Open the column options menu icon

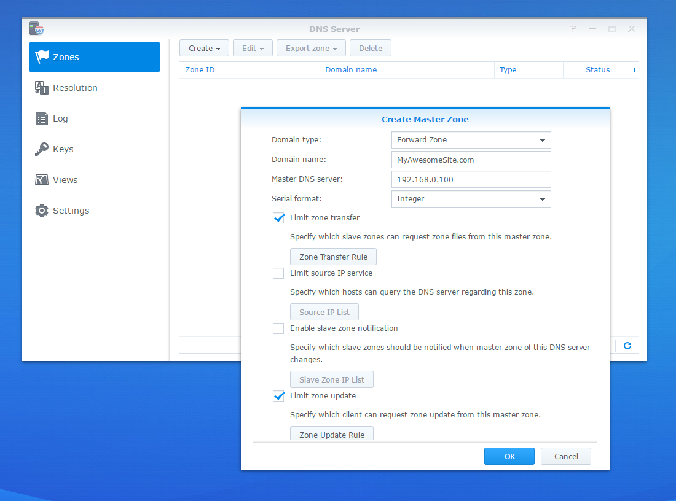634,70
